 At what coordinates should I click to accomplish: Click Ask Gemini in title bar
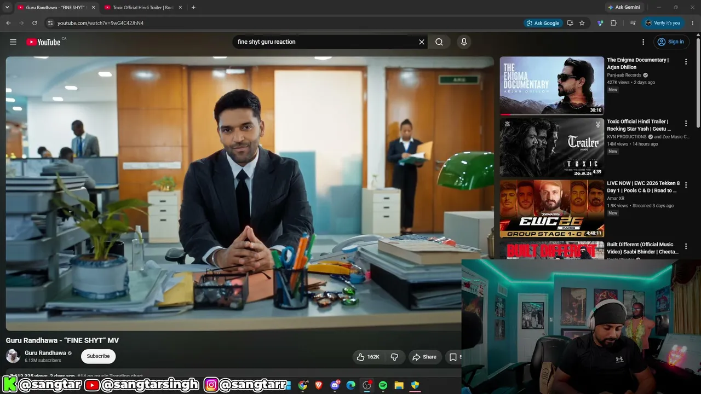pyautogui.click(x=624, y=7)
